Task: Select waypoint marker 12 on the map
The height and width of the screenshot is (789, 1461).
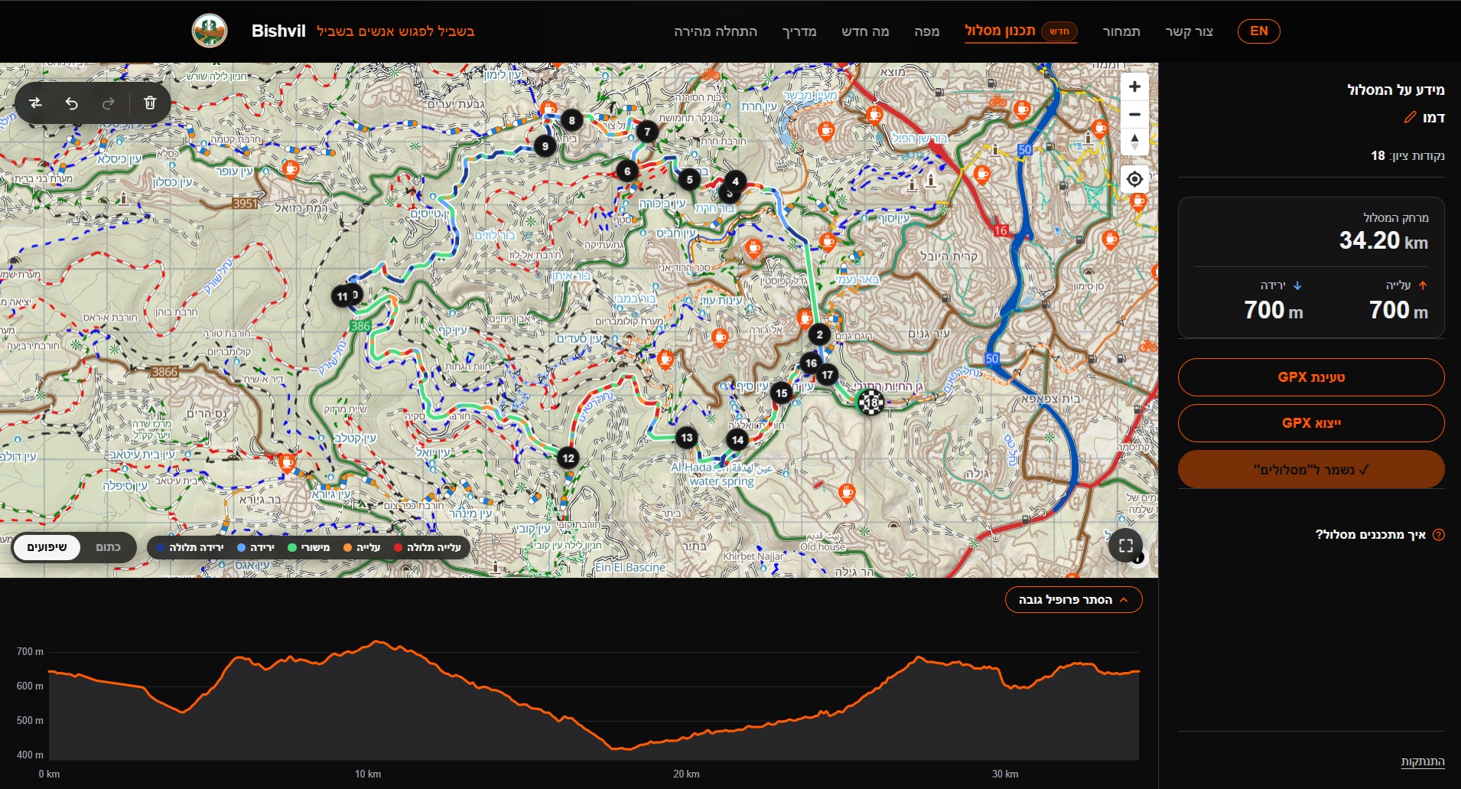Action: click(568, 458)
